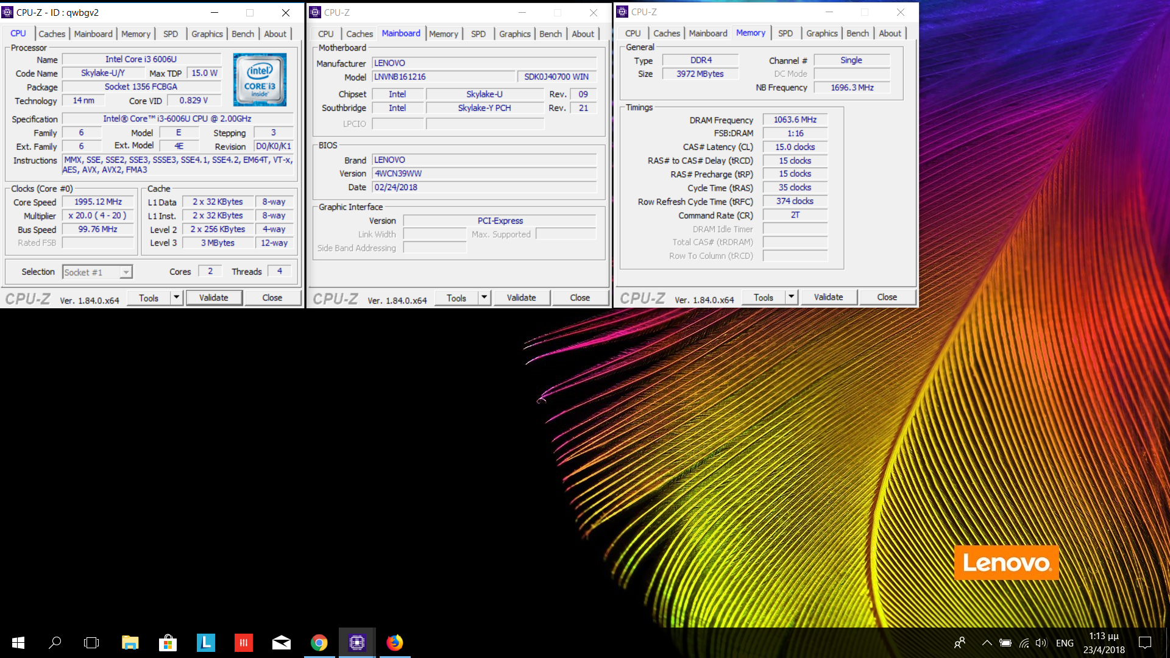Click the CPU-Z taskbar icon
Image resolution: width=1170 pixels, height=658 pixels.
[357, 643]
